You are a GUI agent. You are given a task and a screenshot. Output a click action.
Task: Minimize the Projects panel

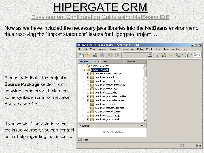[x=95, y=61]
